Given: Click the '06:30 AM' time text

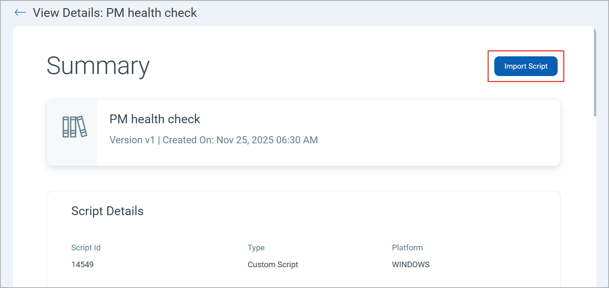Looking at the screenshot, I should pos(297,140).
